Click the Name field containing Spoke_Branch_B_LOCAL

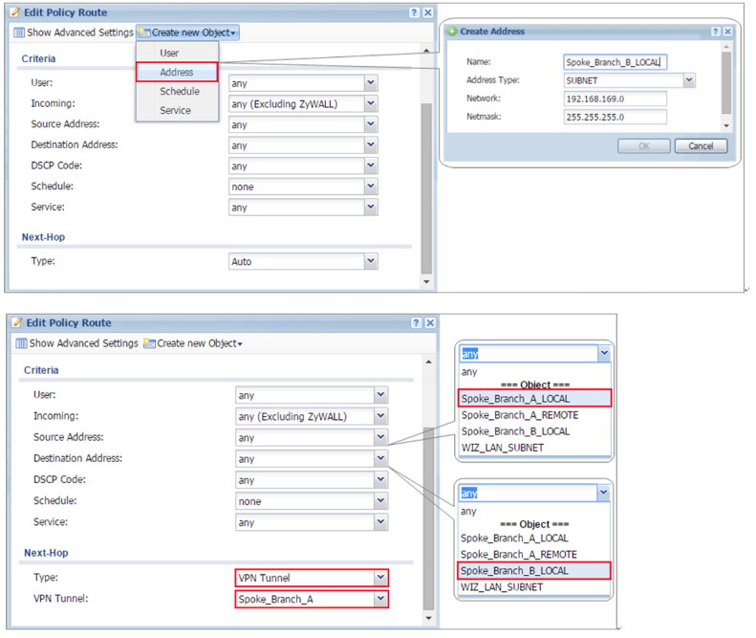tap(615, 62)
